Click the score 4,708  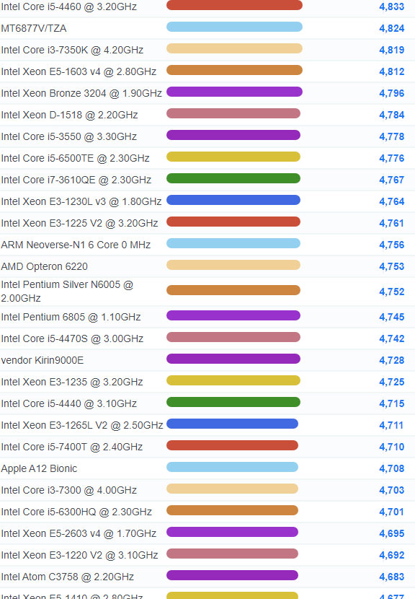pyautogui.click(x=392, y=468)
